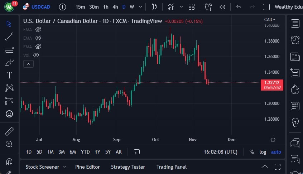Toggle percent scale mode
This screenshot has width=303, height=174.
[251, 152]
